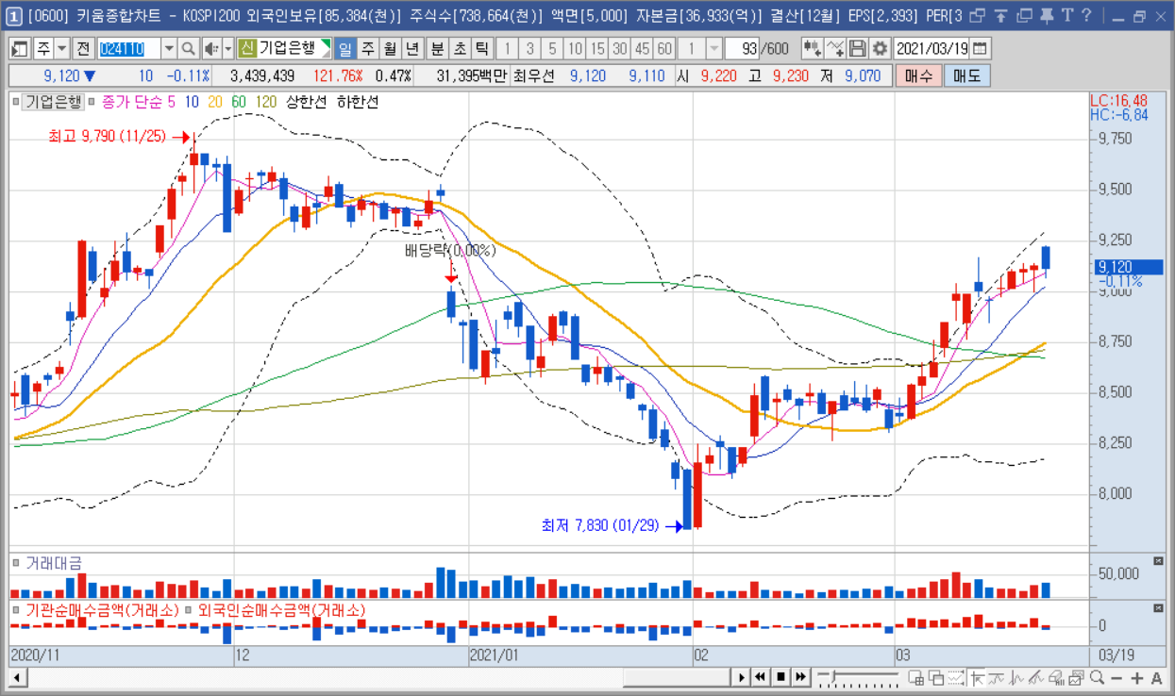Toggle the 거래대금 panel marker square
Screen dimensions: 1175x696
(15, 561)
